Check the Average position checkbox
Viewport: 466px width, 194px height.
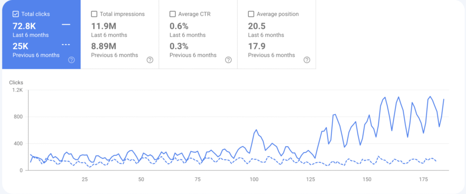pos(251,14)
